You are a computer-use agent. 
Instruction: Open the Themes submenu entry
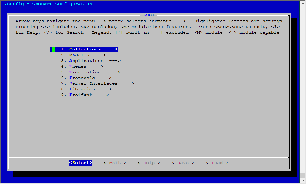tap(82, 66)
